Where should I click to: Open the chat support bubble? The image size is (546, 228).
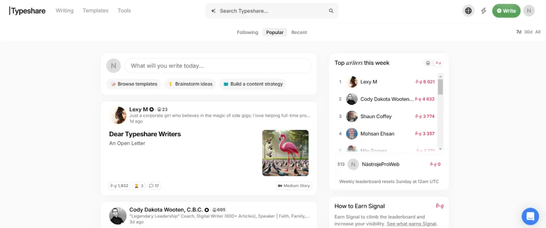[x=530, y=216]
